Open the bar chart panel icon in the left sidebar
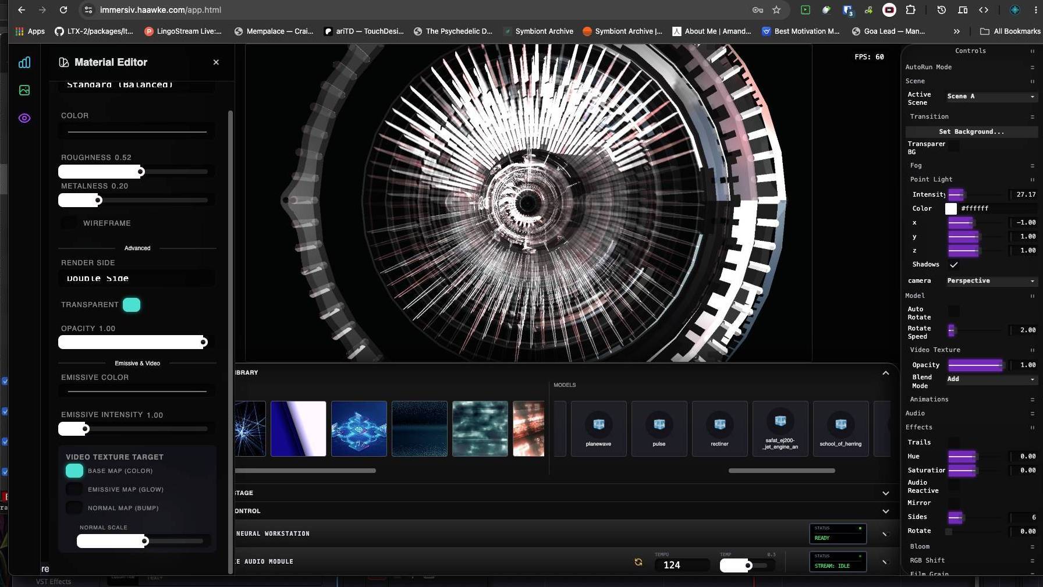Screen dimensions: 1043x587 [x=24, y=62]
